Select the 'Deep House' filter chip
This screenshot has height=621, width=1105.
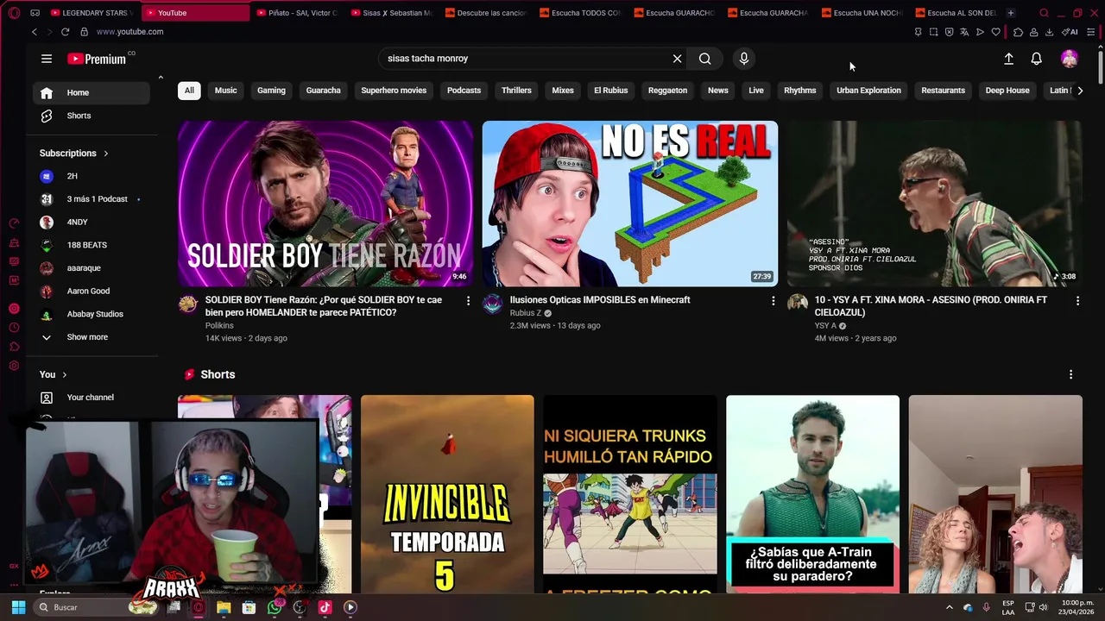(1007, 91)
